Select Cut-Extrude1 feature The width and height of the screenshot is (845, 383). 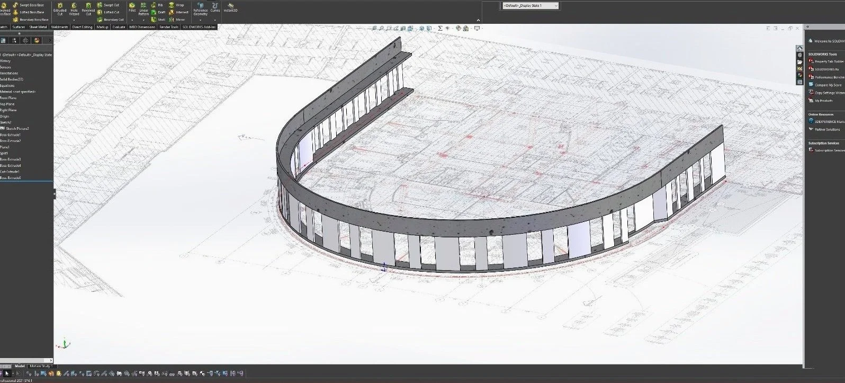pyautogui.click(x=10, y=172)
